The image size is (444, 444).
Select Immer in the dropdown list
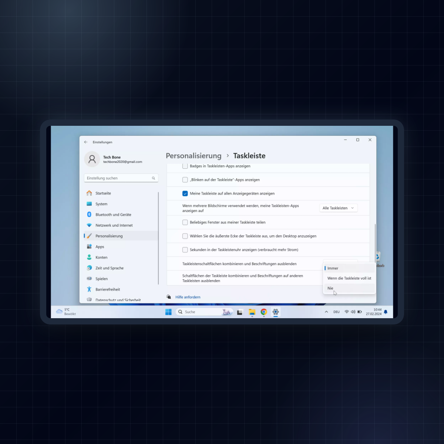click(349, 268)
